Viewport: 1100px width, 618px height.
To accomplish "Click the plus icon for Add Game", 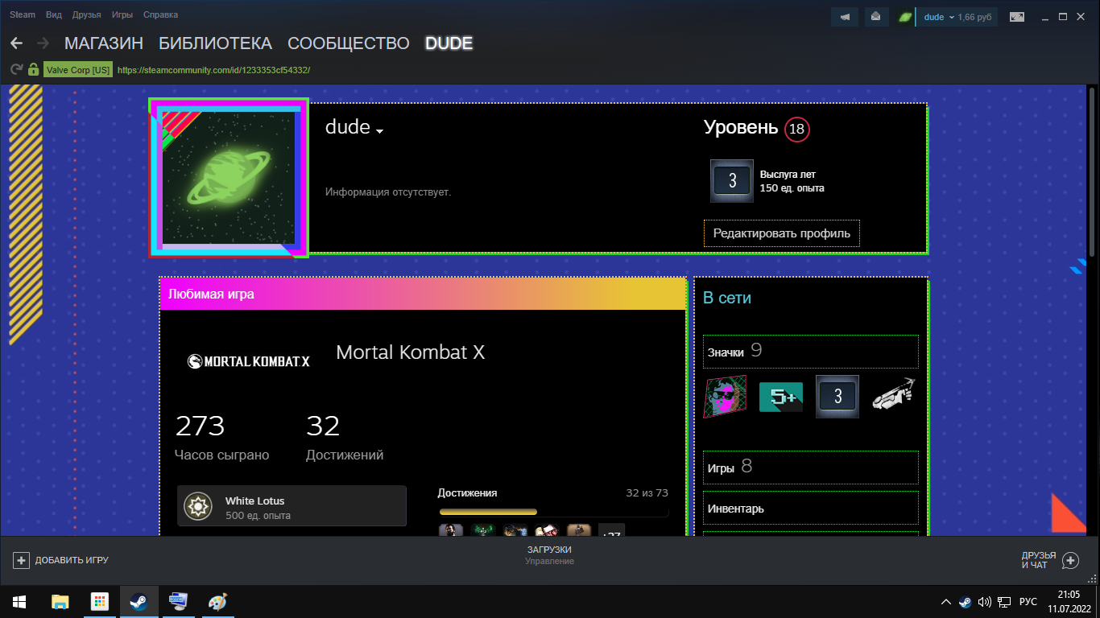I will (22, 560).
